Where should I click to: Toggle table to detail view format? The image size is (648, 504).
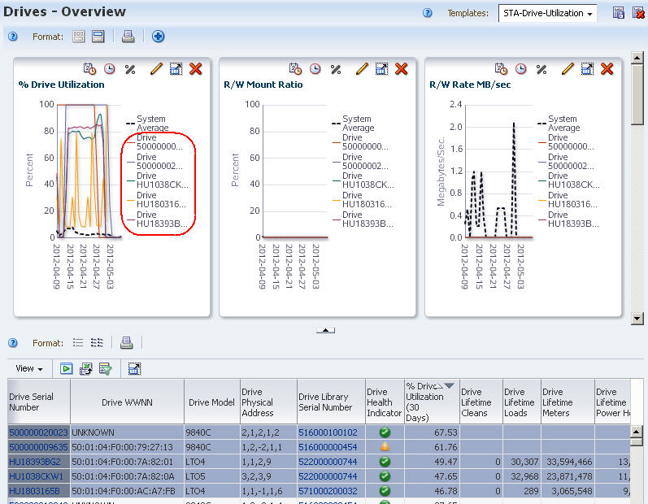97,342
